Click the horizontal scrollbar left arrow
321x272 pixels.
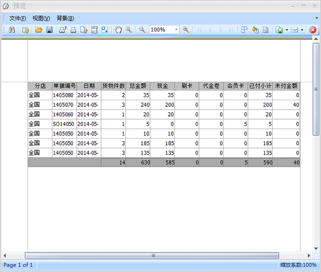5,256
